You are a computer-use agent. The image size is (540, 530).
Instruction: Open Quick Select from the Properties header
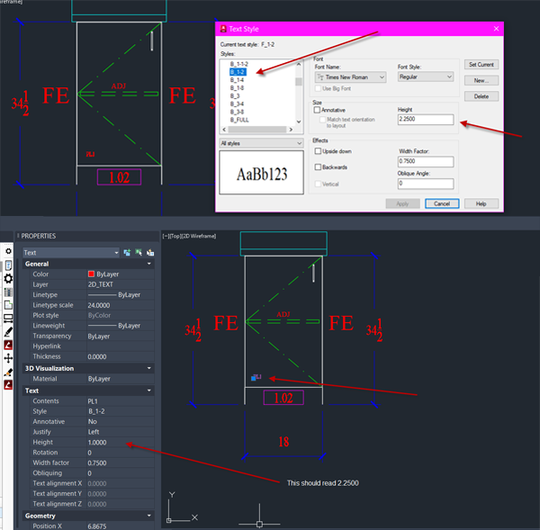coord(150,253)
